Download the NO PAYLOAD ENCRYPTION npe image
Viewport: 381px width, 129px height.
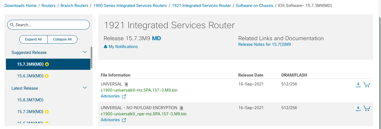[358, 108]
